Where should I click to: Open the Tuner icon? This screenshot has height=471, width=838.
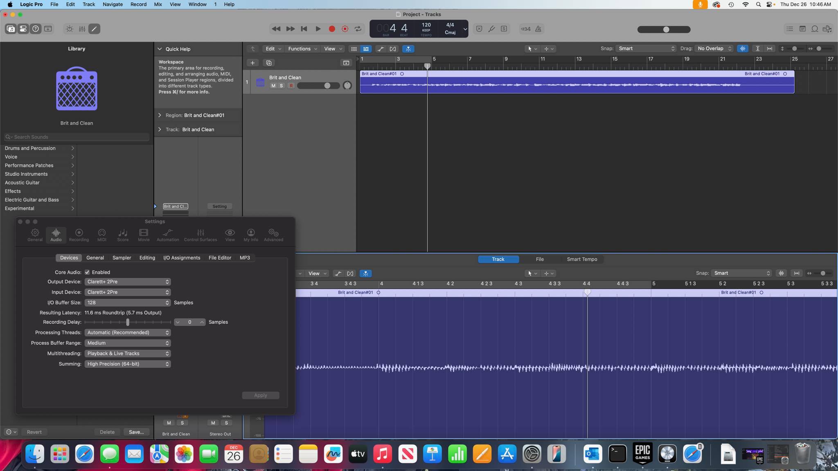[x=491, y=29]
